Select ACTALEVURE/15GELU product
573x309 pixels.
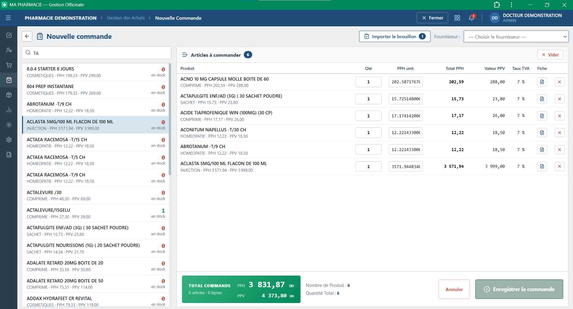tap(96, 213)
